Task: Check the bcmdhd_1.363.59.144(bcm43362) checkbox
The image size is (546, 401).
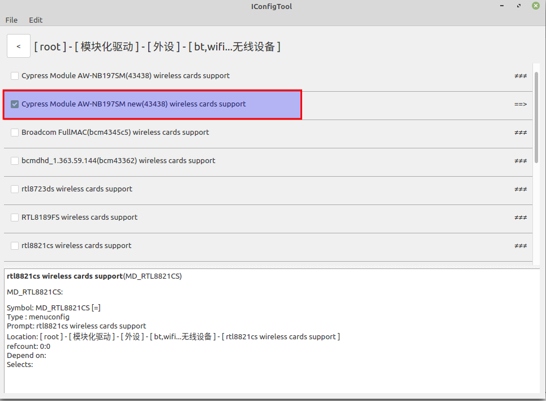Action: (x=15, y=161)
